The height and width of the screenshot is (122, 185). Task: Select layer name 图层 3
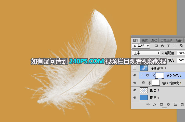click(154, 90)
